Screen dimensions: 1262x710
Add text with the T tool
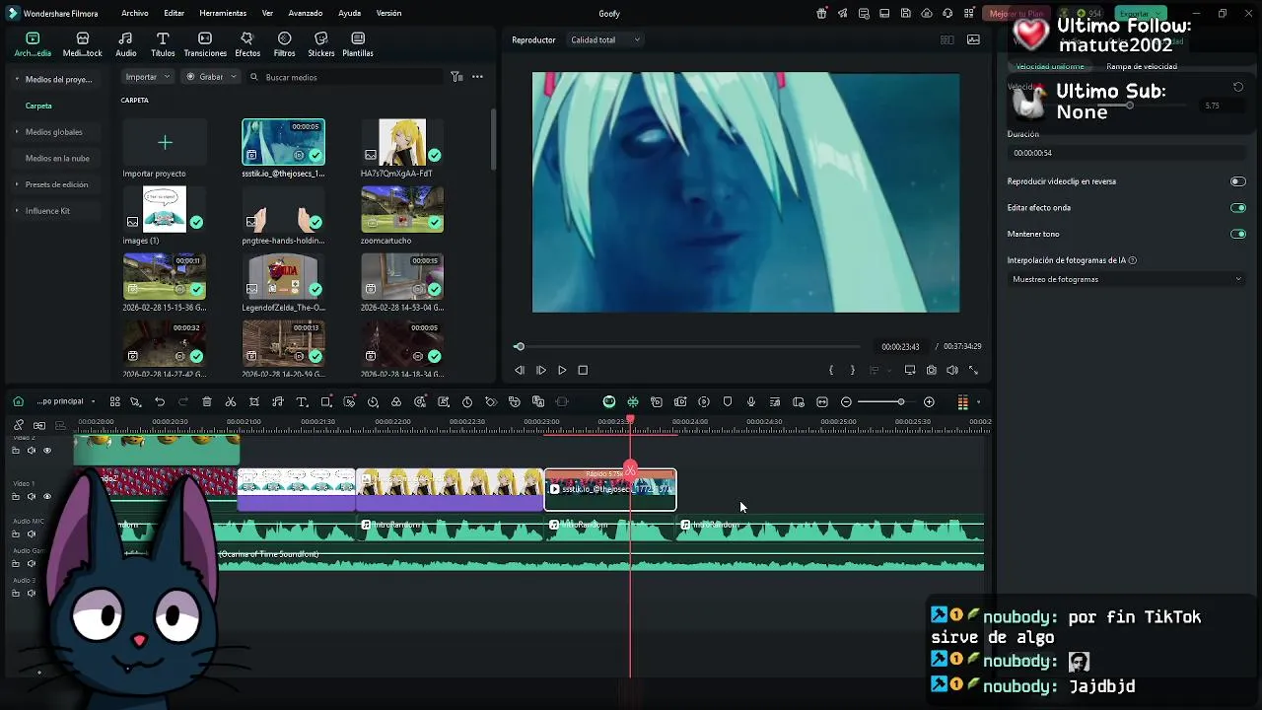302,402
